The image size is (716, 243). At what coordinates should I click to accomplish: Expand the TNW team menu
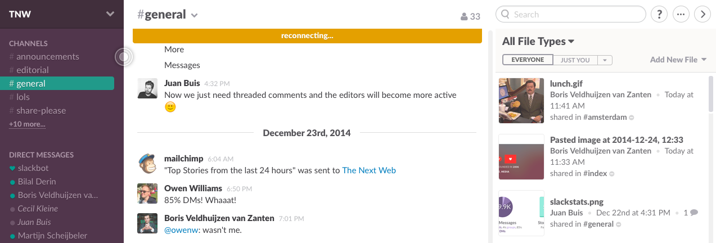click(110, 14)
